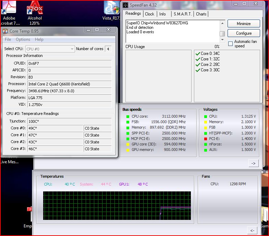Click the yellow GPU core (3D) indicator
Screen dimensions: 269x236
coord(127,144)
